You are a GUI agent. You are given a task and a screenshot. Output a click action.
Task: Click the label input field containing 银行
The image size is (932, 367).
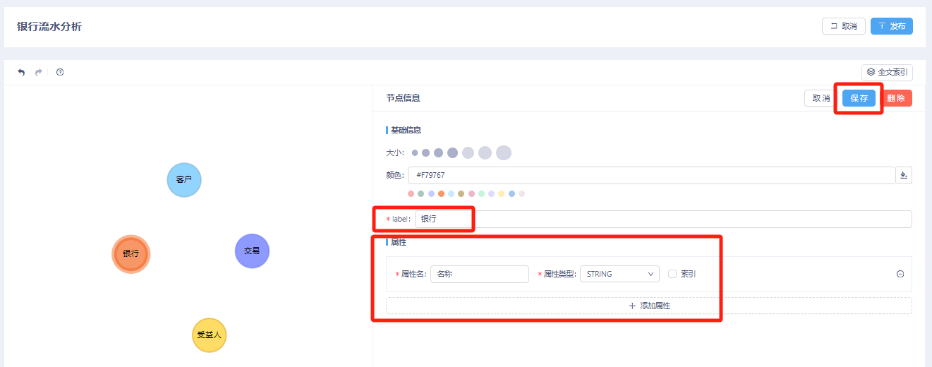click(x=662, y=219)
